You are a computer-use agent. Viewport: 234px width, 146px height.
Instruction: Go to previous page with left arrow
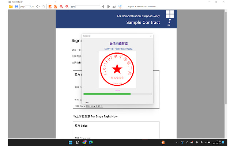[x=38, y=7]
